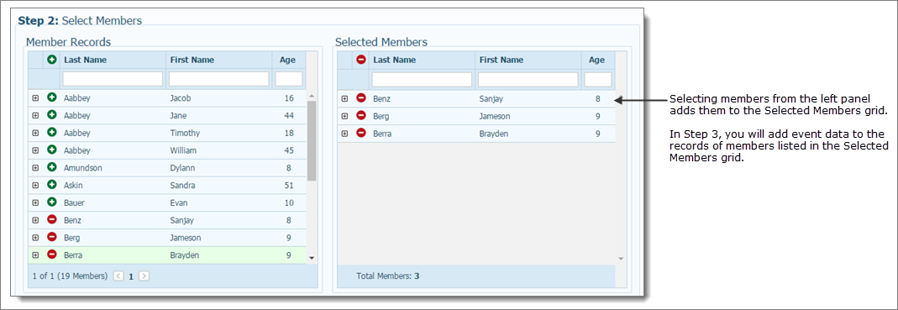Expand the Berg row in Selected Members
898x310 pixels.
pyautogui.click(x=344, y=116)
